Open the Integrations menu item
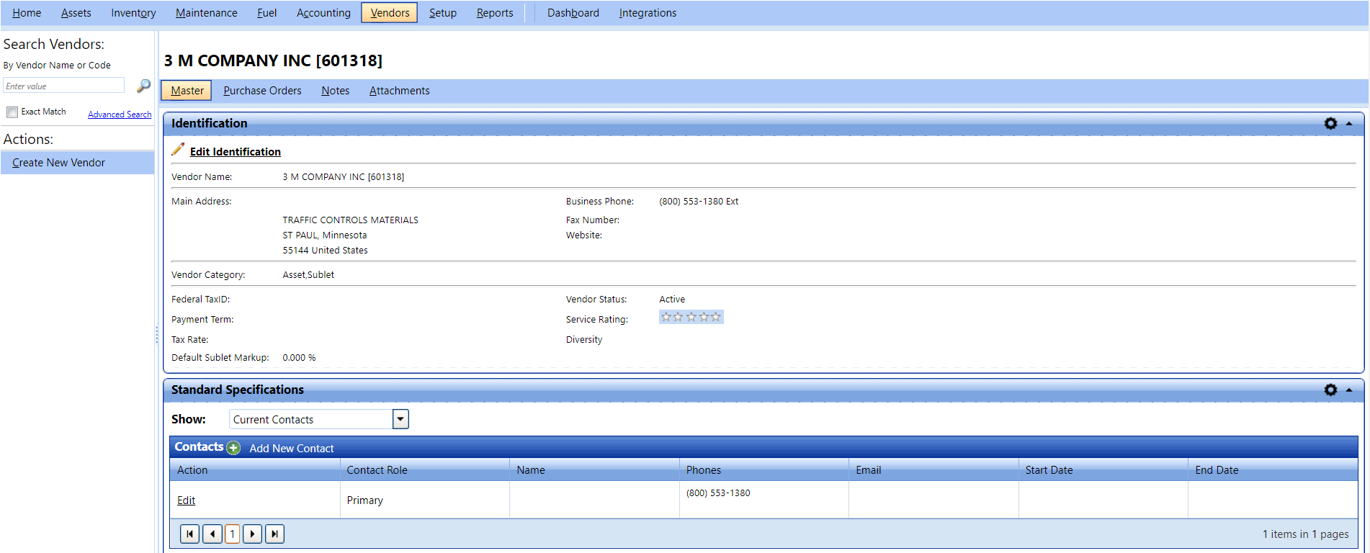Viewport: 1370px width, 553px height. point(648,13)
